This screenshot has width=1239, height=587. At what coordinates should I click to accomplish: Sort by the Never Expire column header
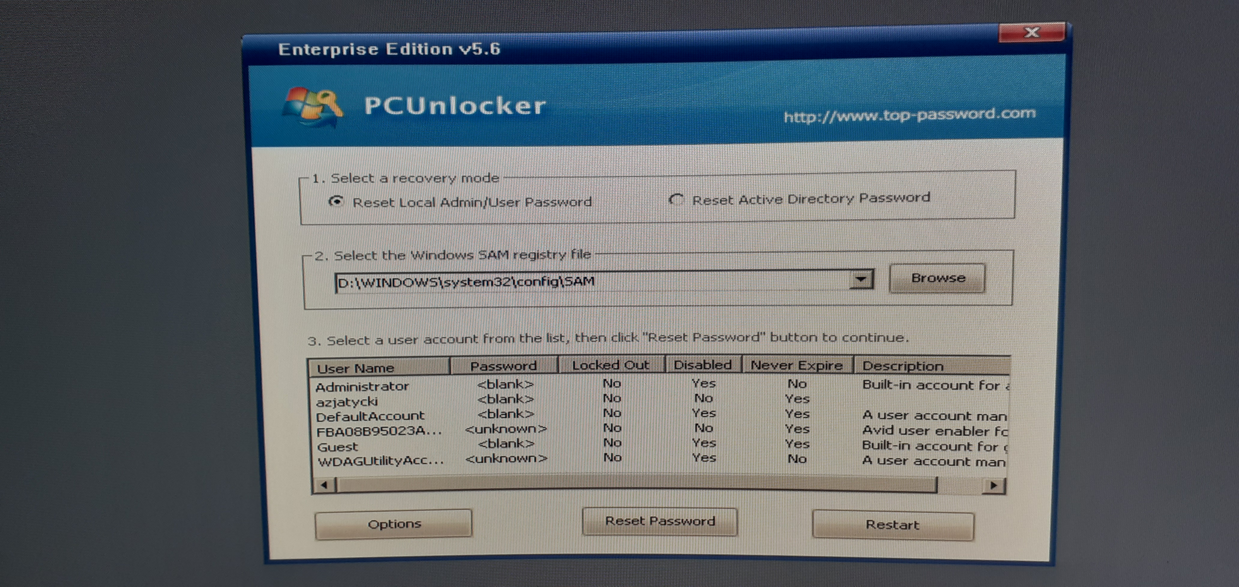point(797,365)
